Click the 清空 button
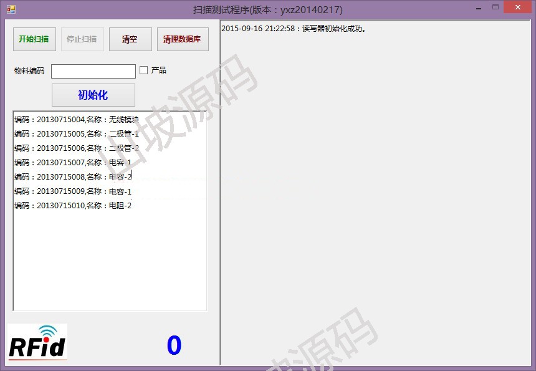 (130, 39)
